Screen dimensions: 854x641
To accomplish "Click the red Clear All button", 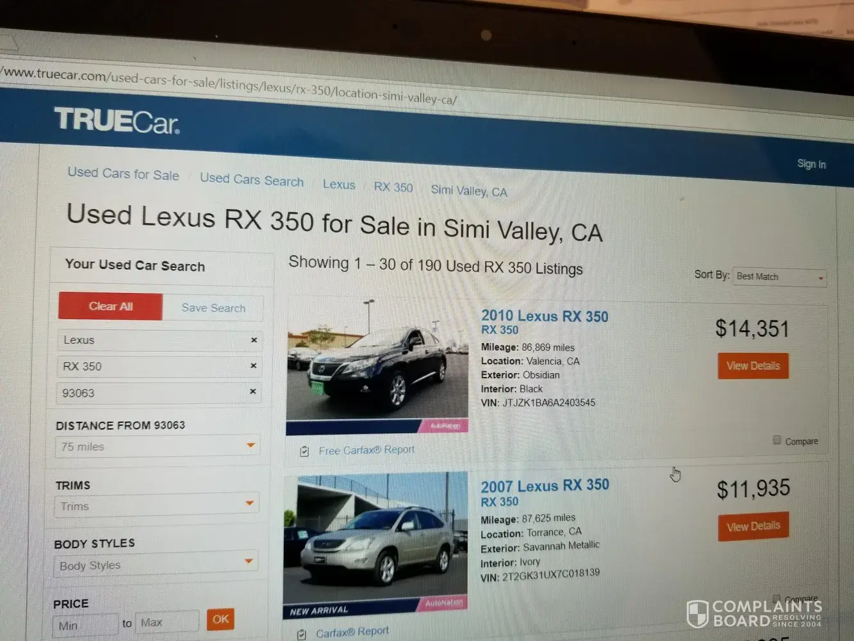I will click(110, 306).
